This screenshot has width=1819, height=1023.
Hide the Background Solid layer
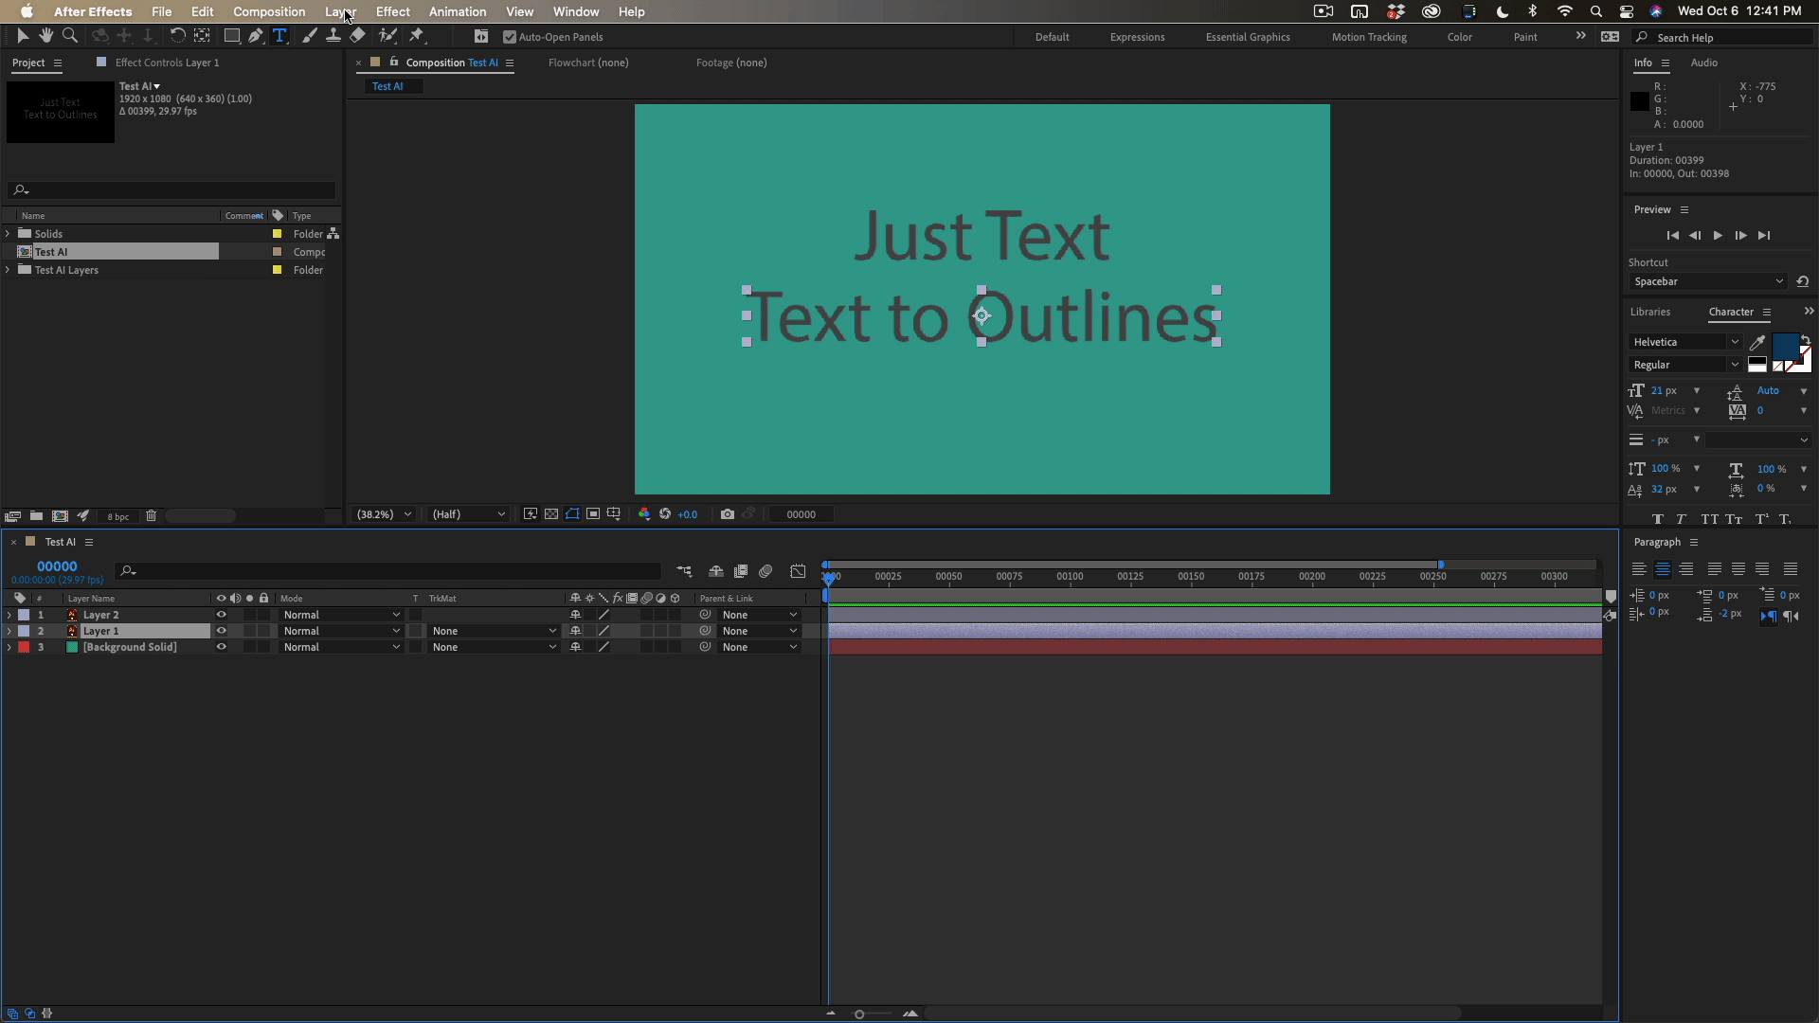click(222, 647)
